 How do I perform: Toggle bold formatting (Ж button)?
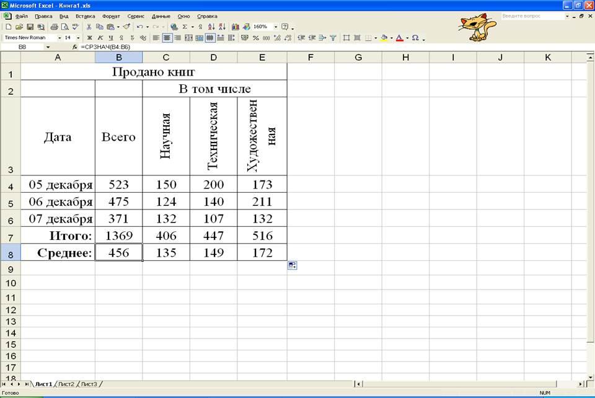[90, 38]
